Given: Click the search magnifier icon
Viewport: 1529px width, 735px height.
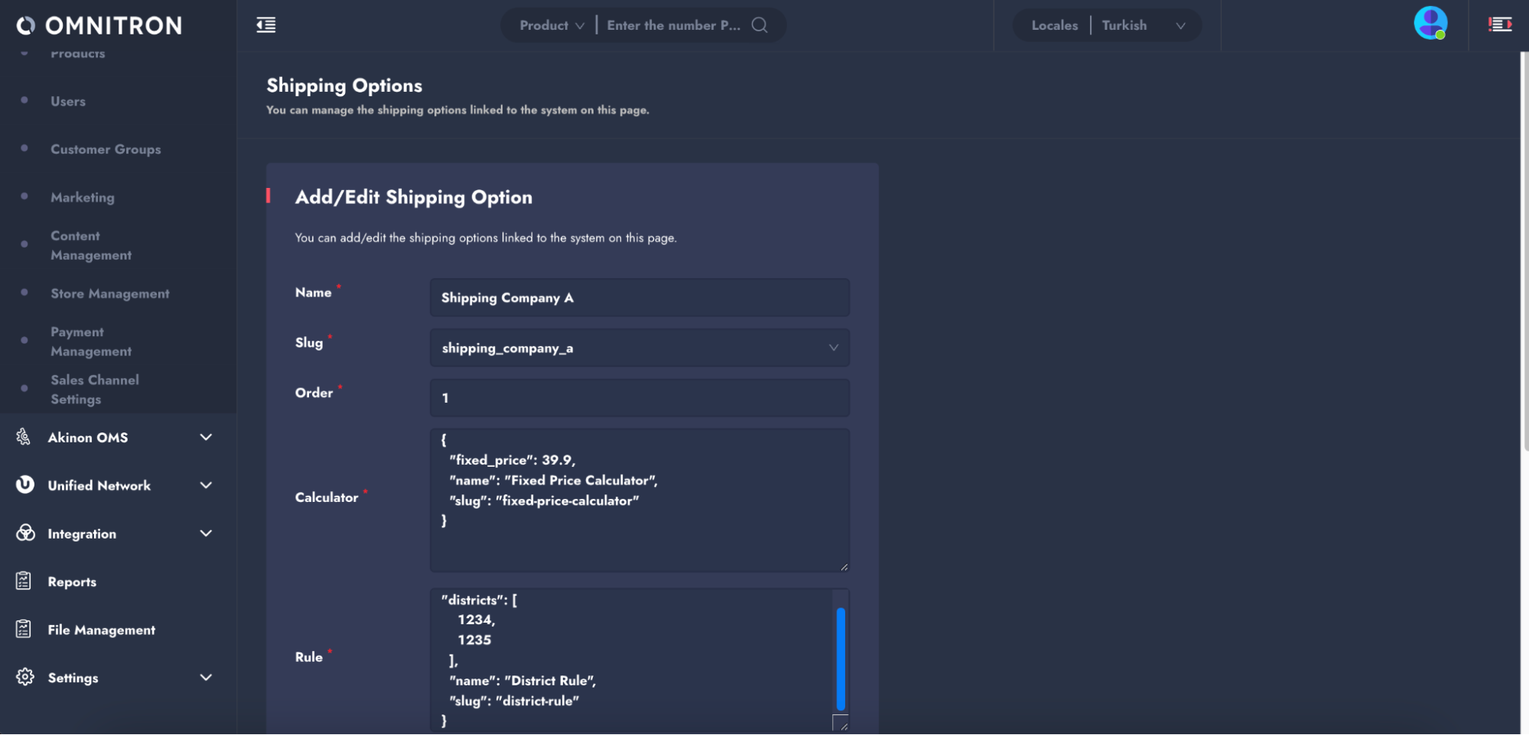Looking at the screenshot, I should 759,25.
